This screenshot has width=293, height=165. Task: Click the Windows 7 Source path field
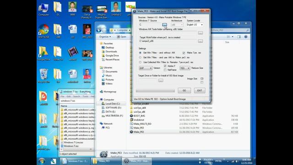[150, 25]
